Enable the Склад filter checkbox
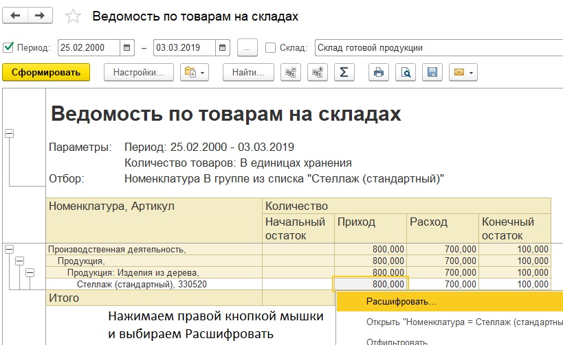The width and height of the screenshot is (563, 345). [x=270, y=47]
